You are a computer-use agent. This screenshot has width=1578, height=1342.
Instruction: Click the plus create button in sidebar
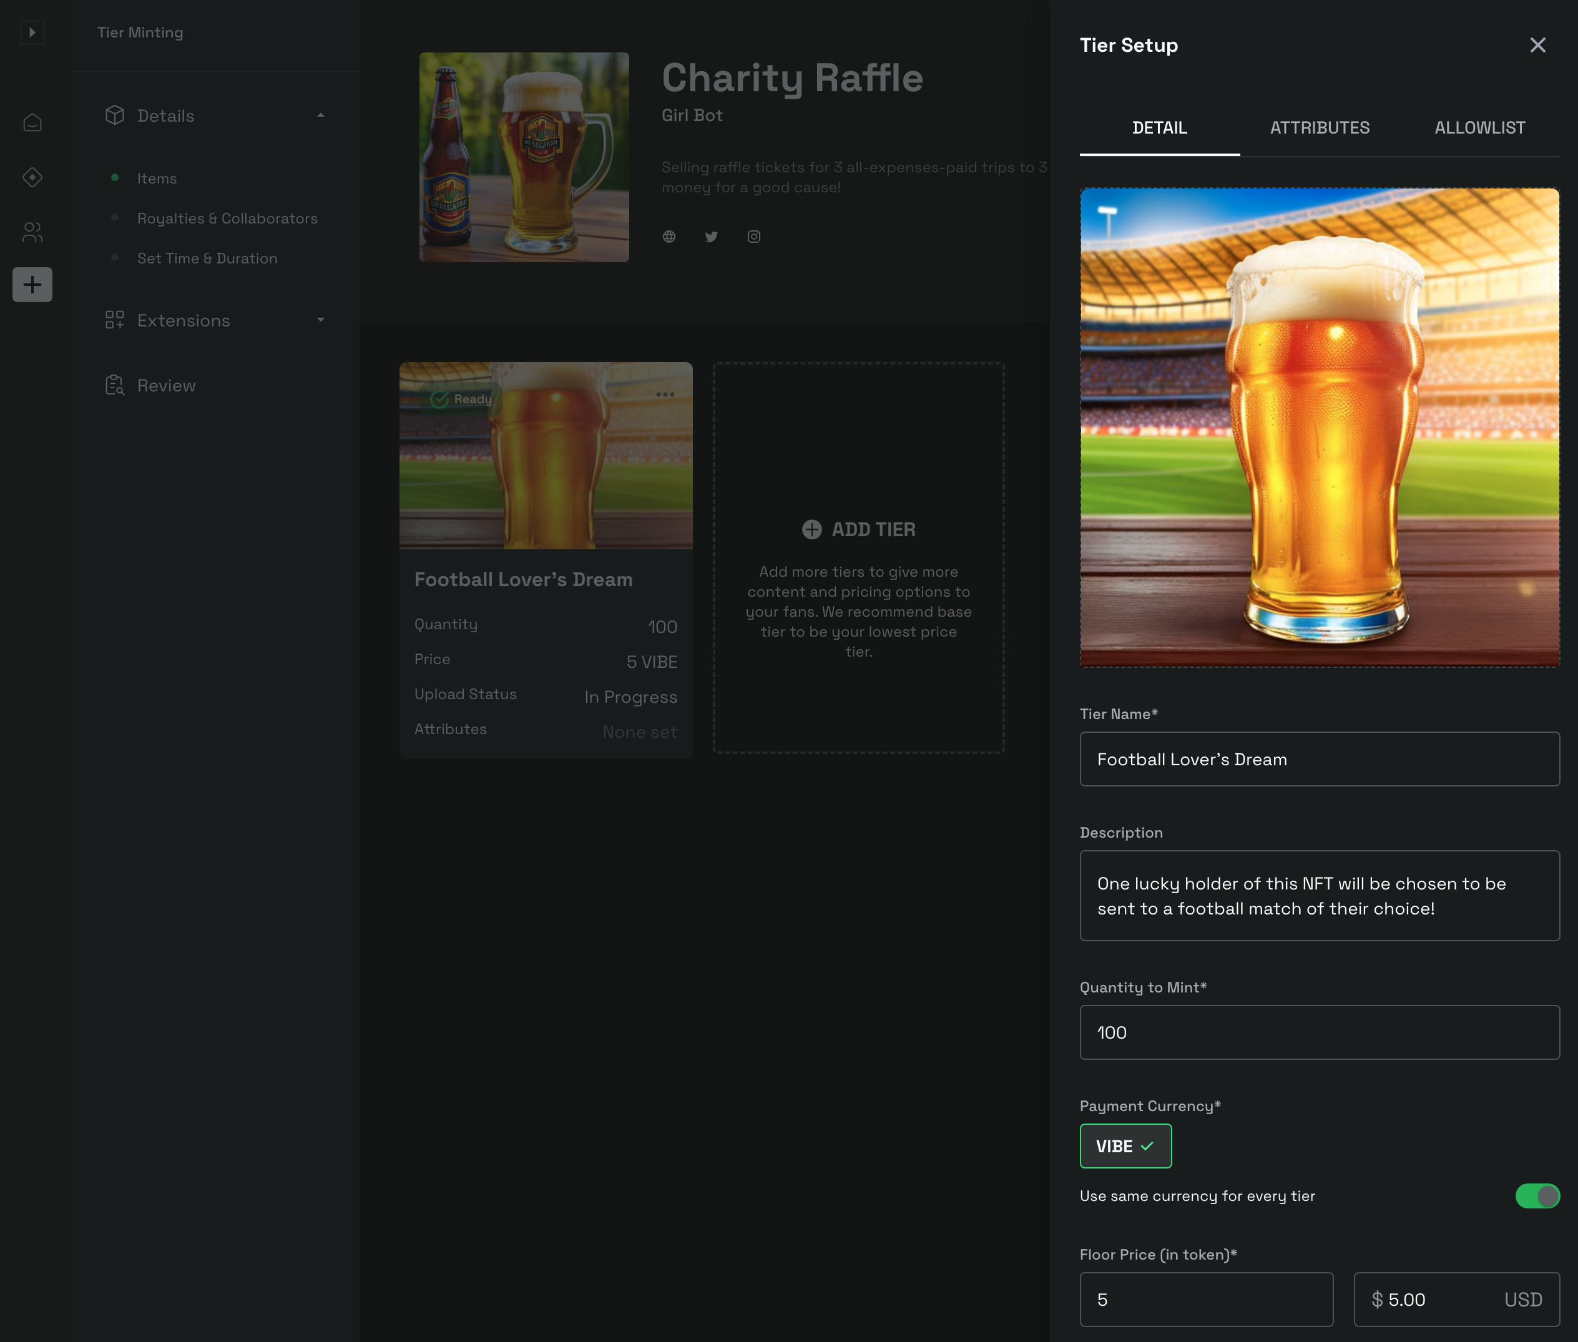(32, 285)
